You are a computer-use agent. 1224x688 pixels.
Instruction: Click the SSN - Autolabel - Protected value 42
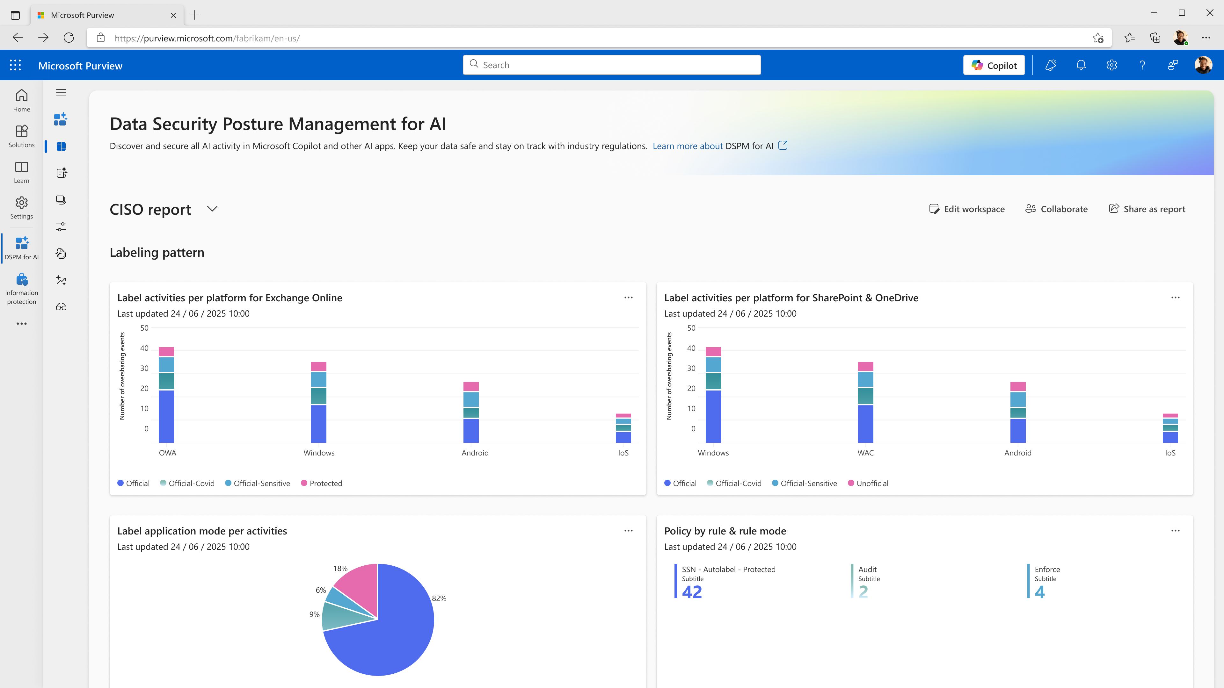(x=692, y=591)
